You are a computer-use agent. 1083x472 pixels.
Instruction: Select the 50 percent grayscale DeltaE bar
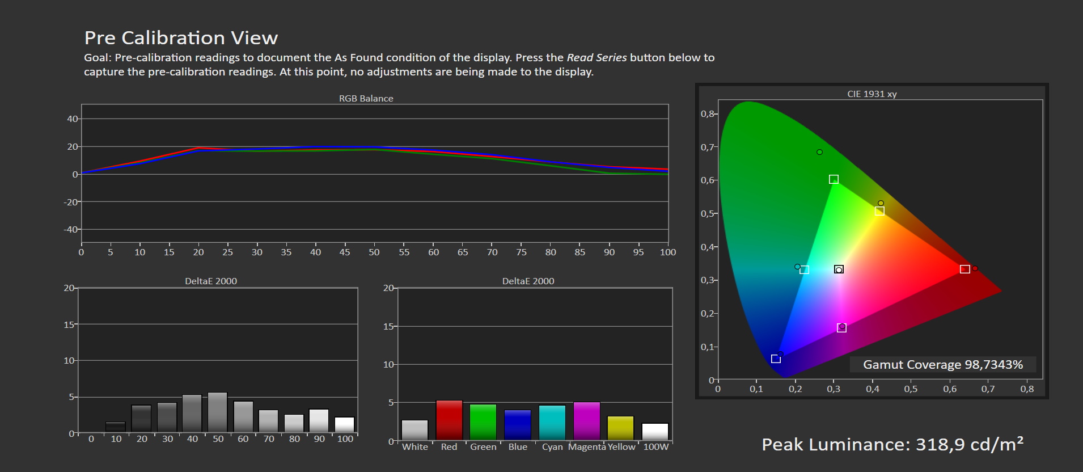[218, 412]
